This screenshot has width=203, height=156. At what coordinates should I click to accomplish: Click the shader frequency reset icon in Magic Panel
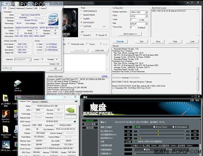(x=135, y=135)
